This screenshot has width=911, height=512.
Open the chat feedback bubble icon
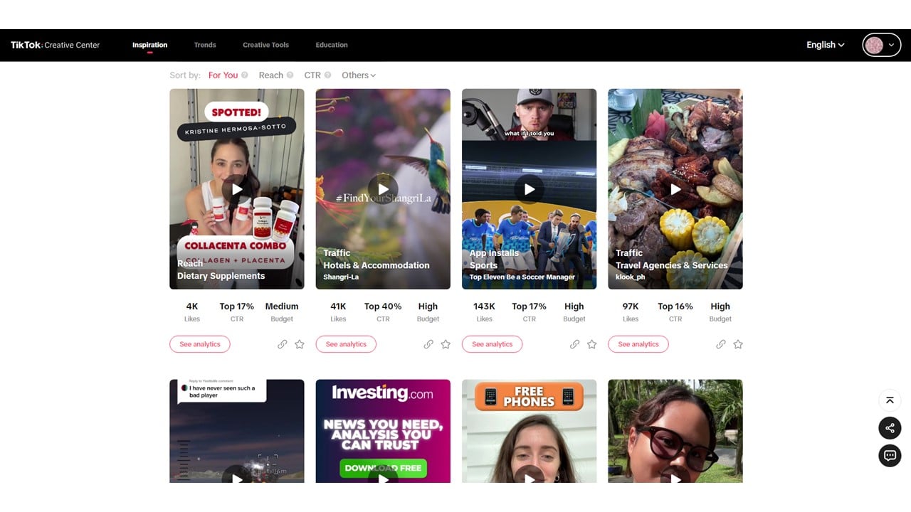point(890,456)
